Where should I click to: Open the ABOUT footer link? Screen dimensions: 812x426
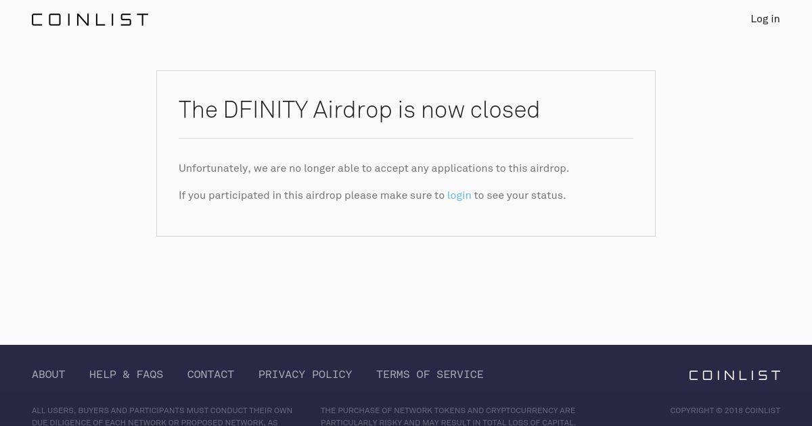pos(49,375)
